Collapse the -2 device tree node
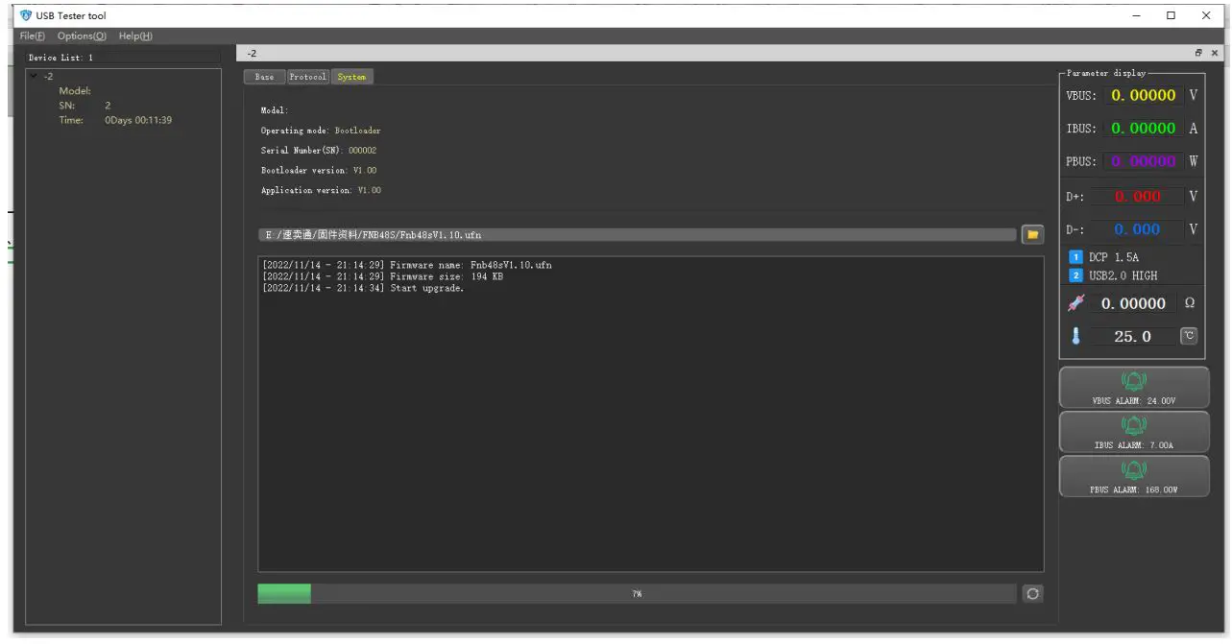This screenshot has width=1232, height=644. tap(35, 76)
